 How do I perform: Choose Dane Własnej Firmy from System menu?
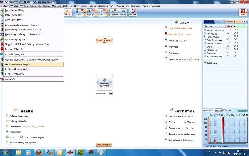coord(32,10)
